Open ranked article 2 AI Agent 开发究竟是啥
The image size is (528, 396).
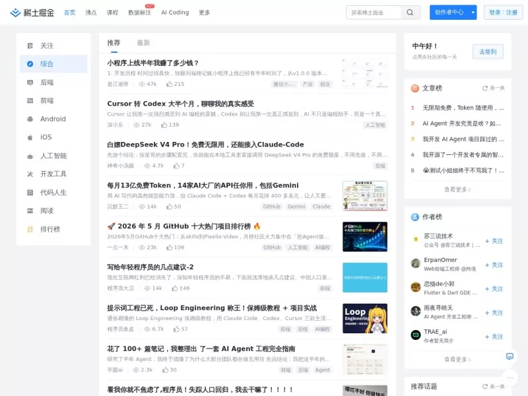461,123
